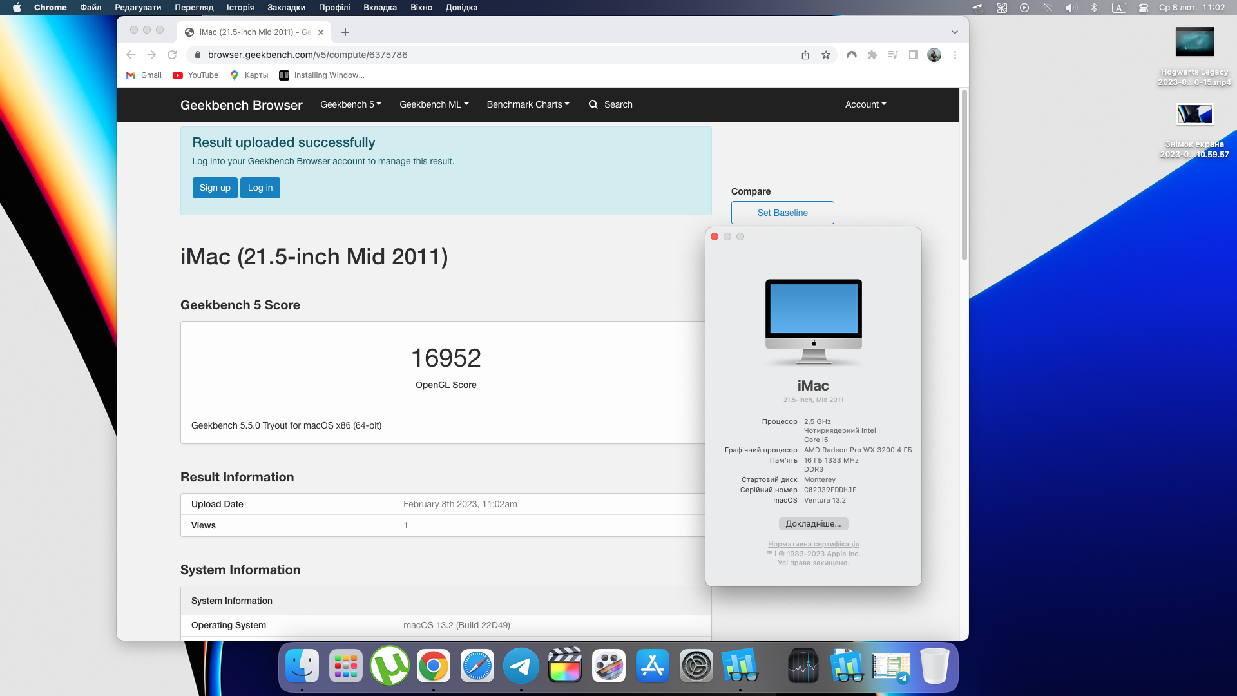Launch Final Cut Pro from the Dock

pos(564,666)
